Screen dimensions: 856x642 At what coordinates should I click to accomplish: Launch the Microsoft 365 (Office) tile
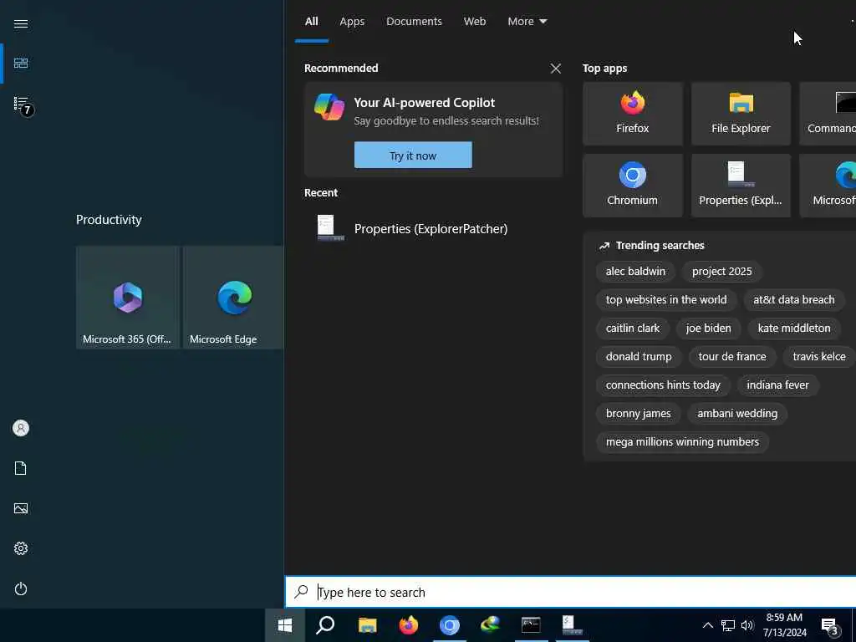(127, 298)
